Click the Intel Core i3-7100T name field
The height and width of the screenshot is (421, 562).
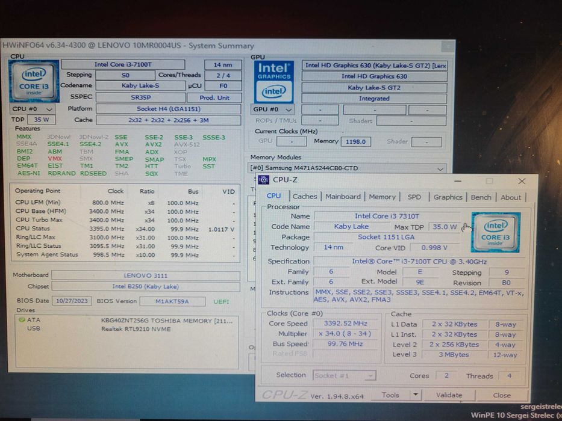click(x=123, y=64)
